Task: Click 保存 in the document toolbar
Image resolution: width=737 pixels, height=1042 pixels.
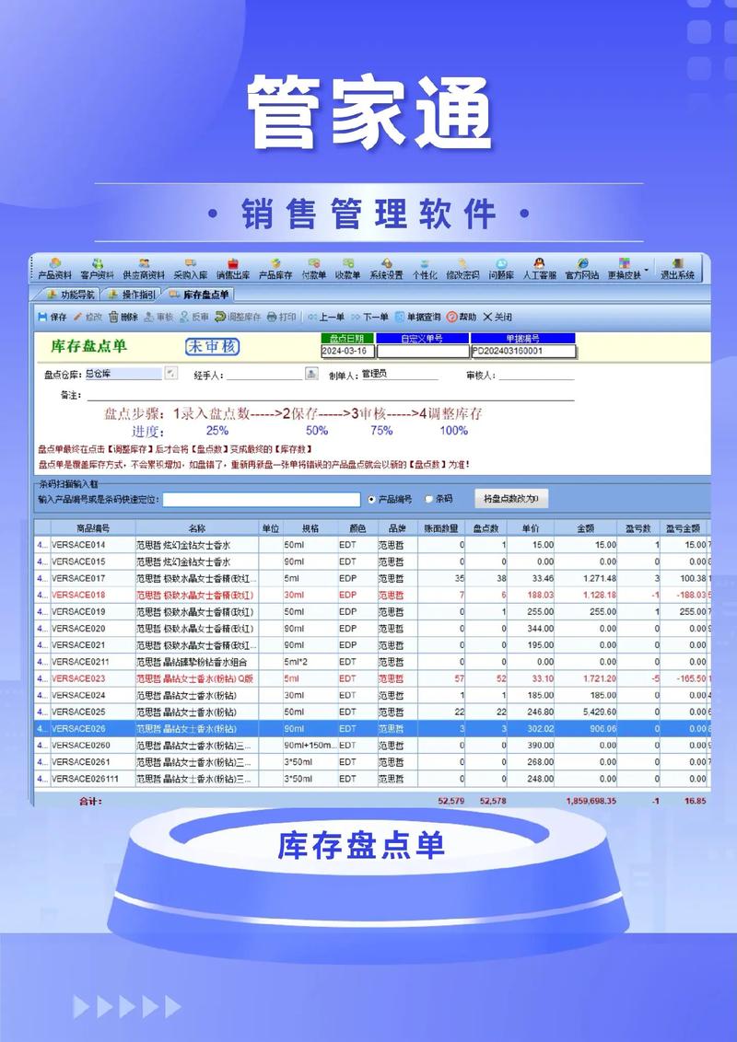Action: [53, 317]
